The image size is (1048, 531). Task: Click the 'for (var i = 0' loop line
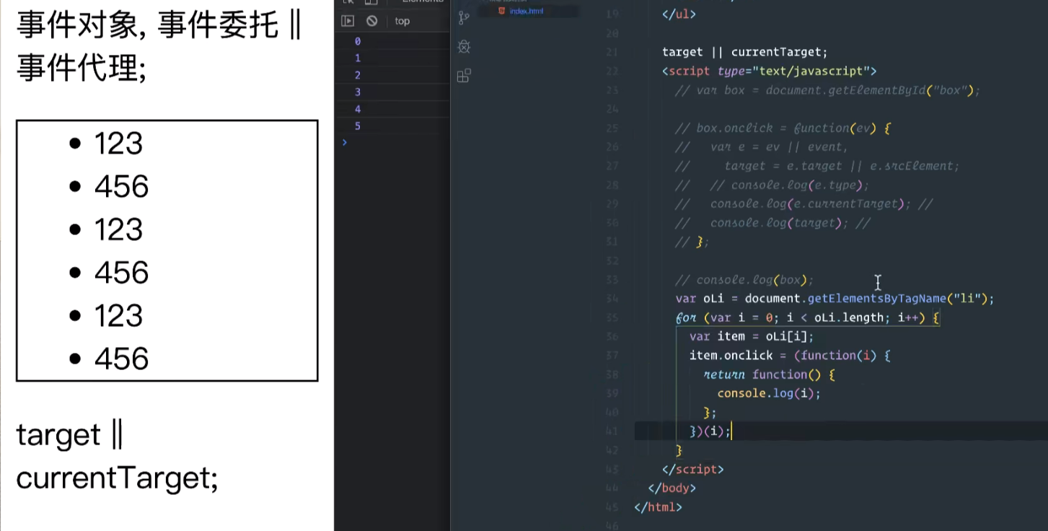(807, 317)
